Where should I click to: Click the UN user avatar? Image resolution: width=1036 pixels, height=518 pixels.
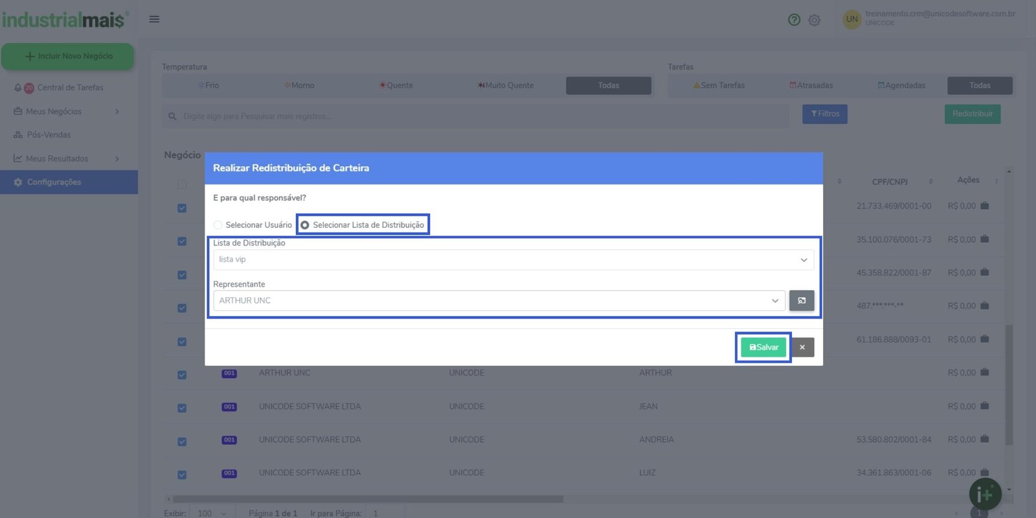click(851, 19)
